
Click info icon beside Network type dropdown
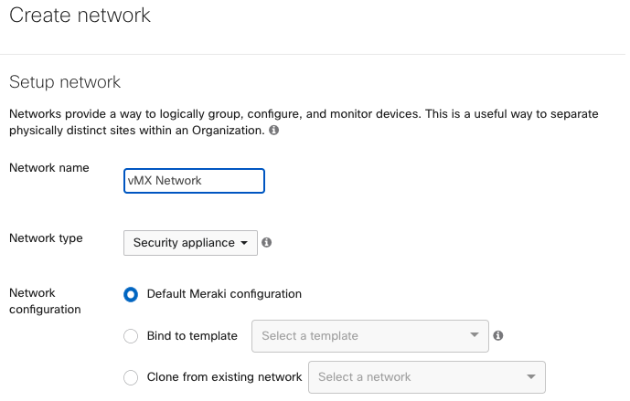click(266, 242)
